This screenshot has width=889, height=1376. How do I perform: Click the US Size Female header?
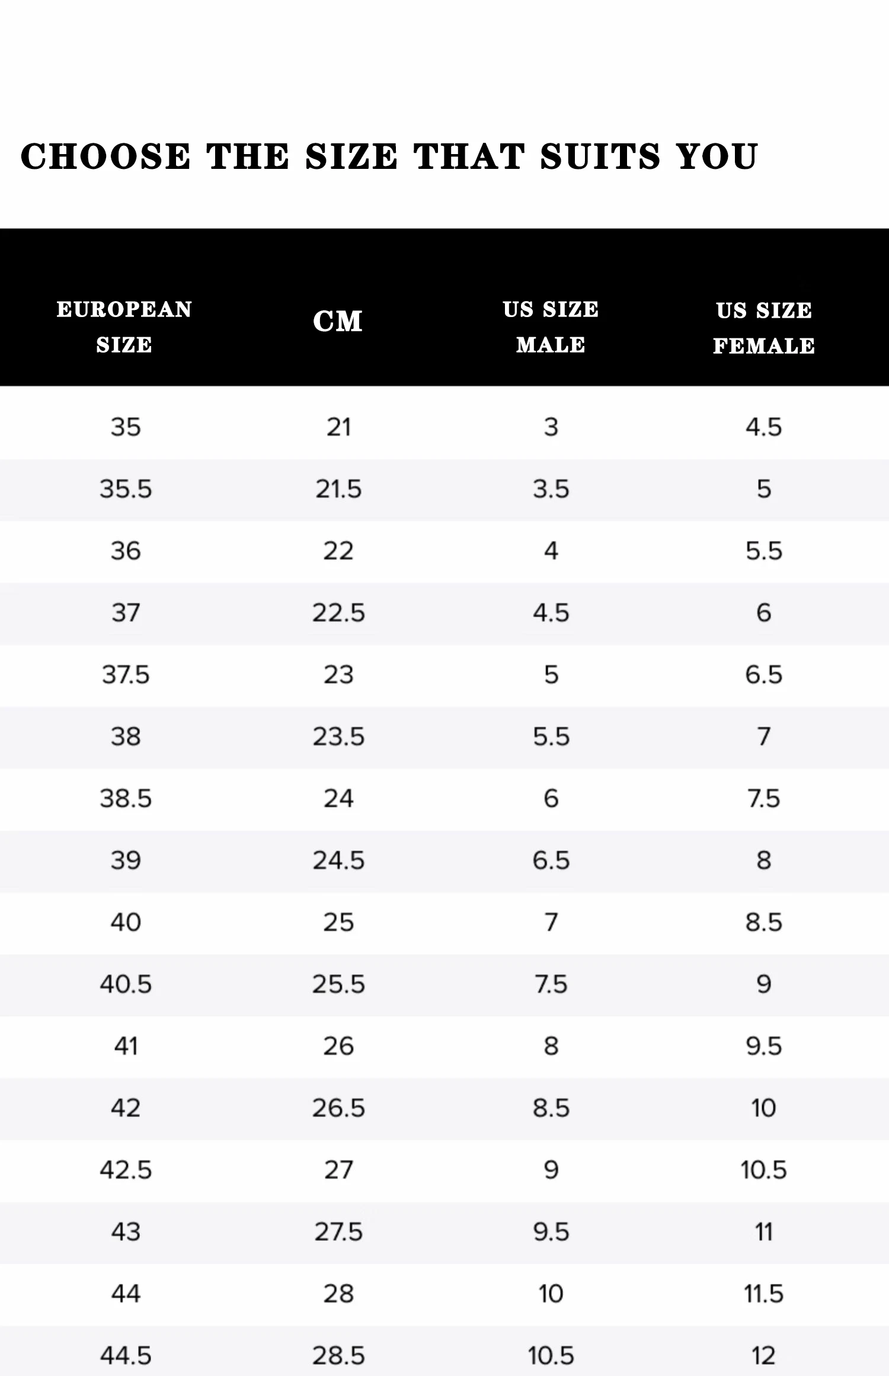[x=764, y=328]
